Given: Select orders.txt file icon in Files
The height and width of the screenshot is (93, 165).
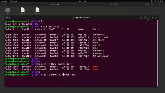Looking at the screenshot, I should click(x=37, y=11).
